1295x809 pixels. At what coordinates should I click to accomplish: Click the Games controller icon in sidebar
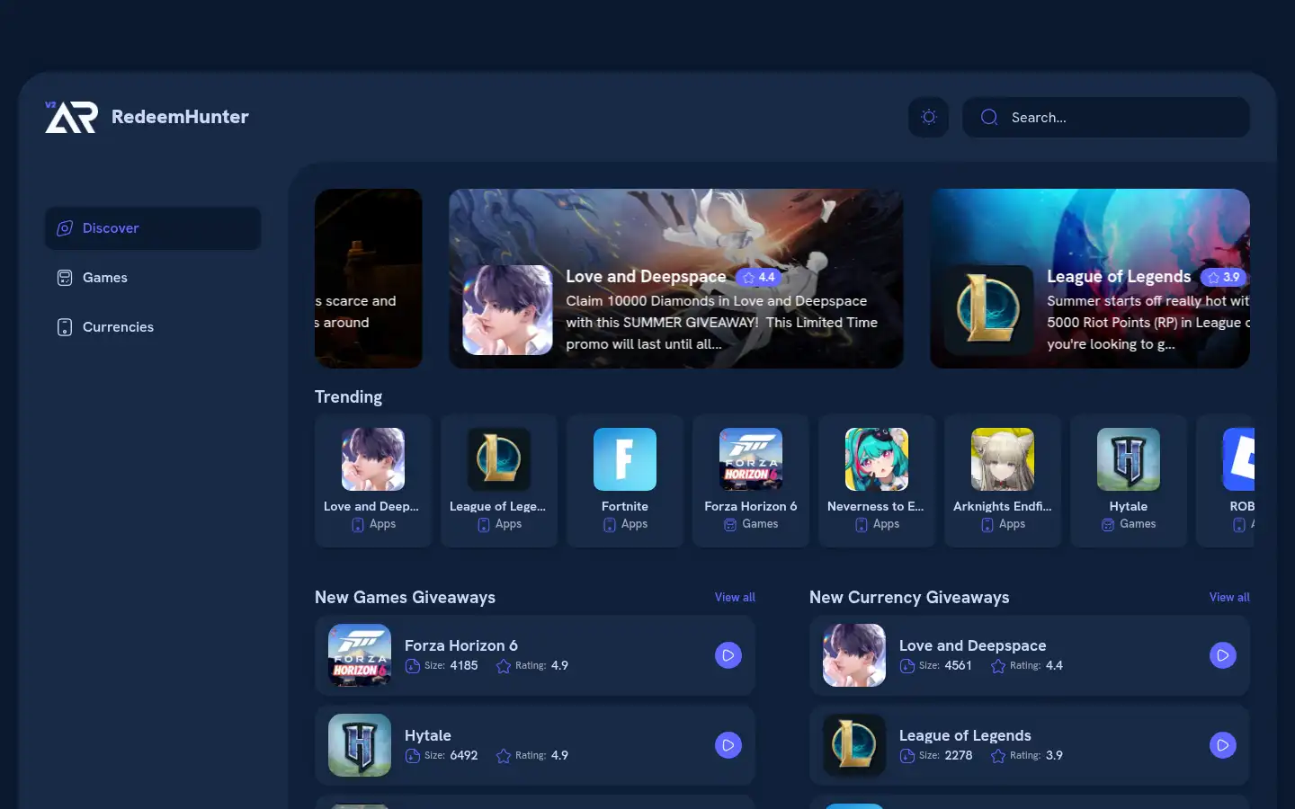click(x=65, y=278)
